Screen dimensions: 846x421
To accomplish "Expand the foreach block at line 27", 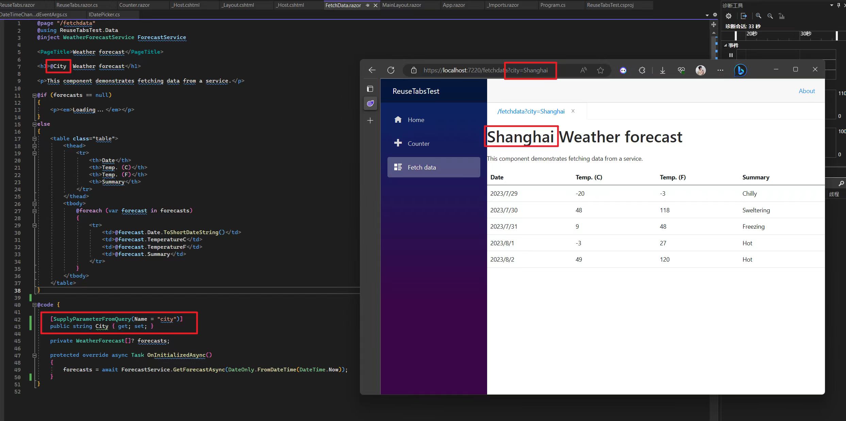I will 34,210.
